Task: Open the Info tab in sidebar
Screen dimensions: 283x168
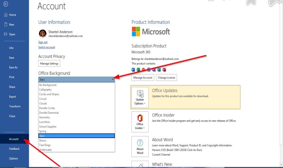Action: (x=11, y=48)
